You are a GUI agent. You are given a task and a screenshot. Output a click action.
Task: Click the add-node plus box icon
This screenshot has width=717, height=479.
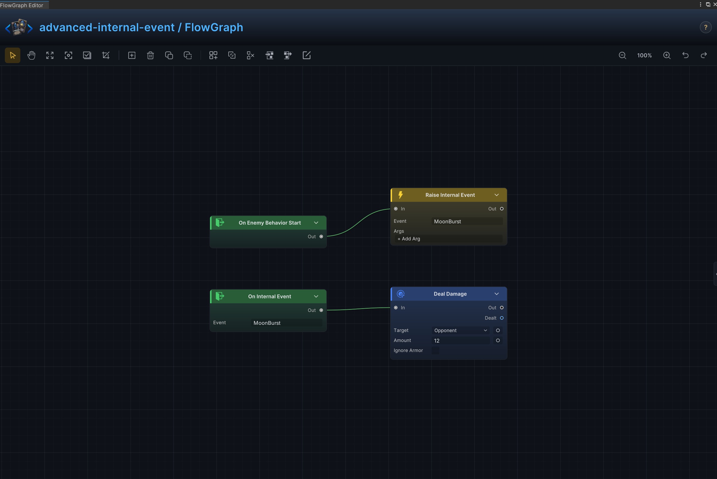[x=132, y=55]
